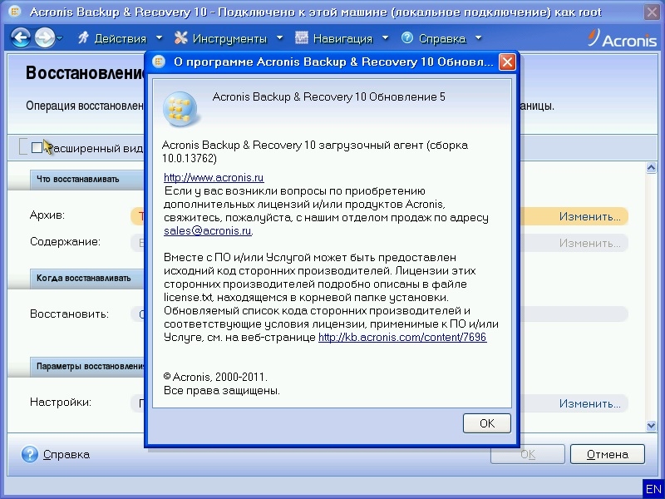
Task: Click the forward navigation arrow icon
Action: (43, 37)
